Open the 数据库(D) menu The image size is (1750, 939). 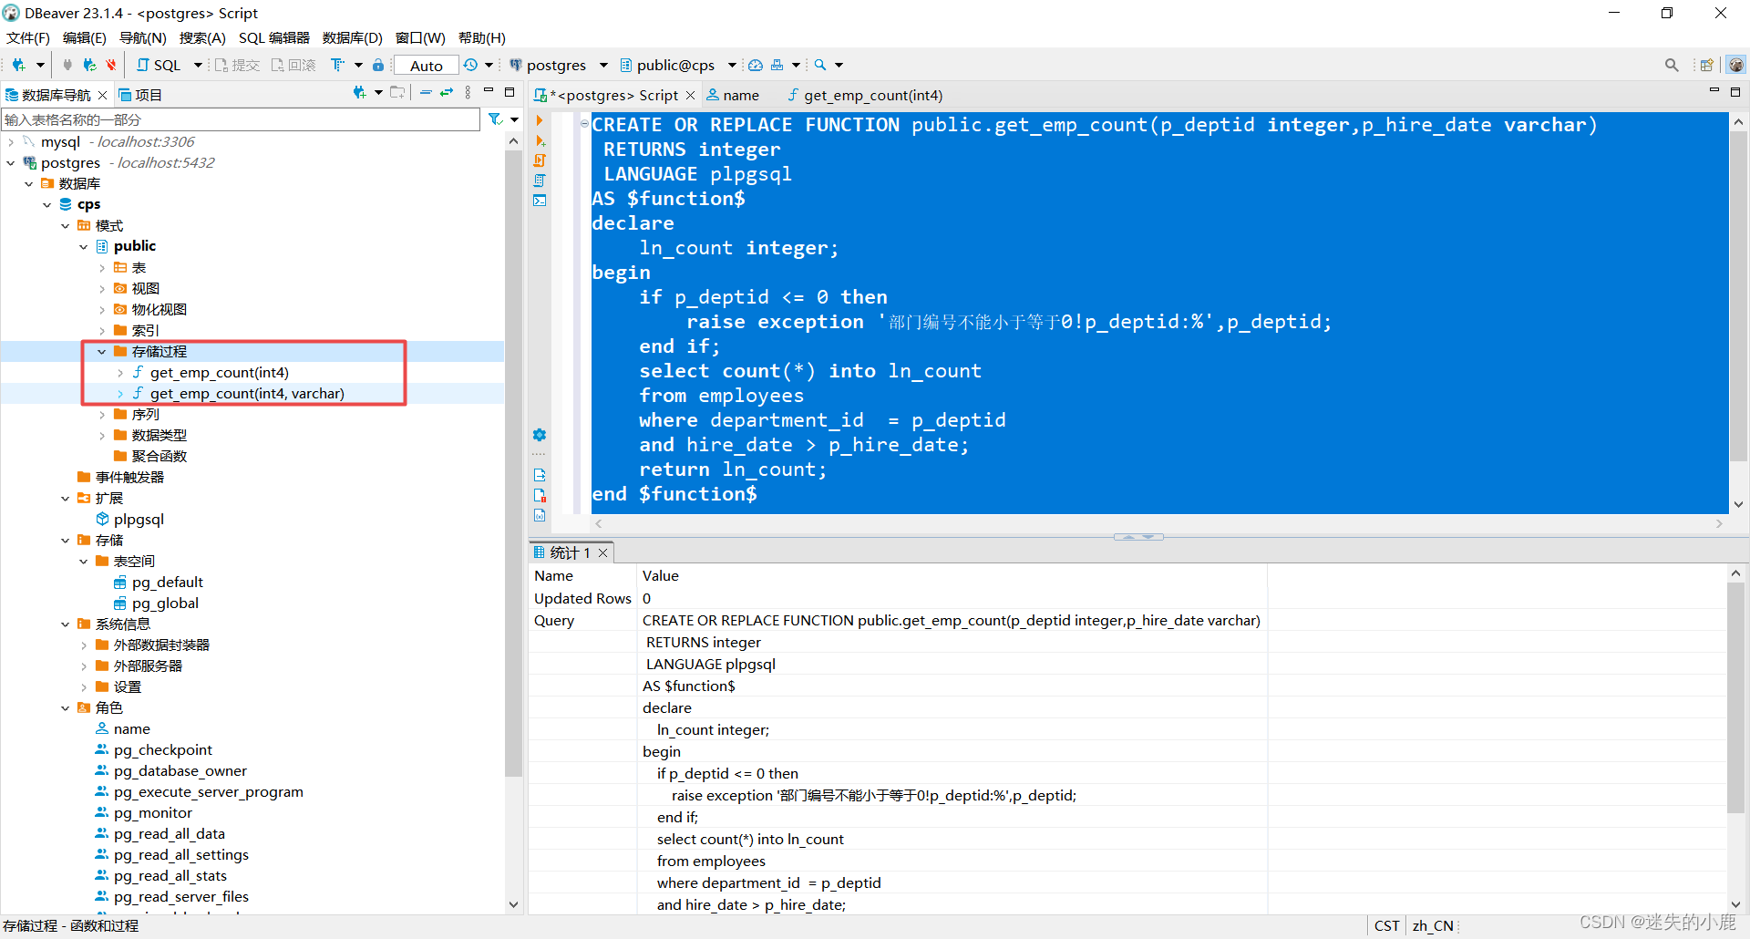coord(353,37)
